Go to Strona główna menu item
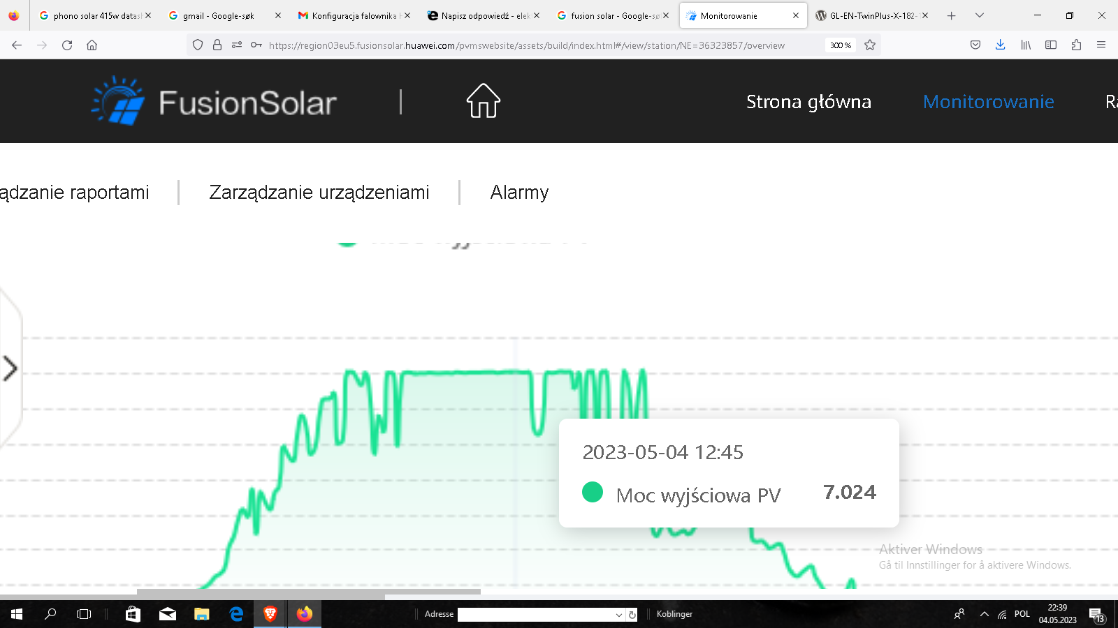Screen dimensions: 1118x628 (x=808, y=102)
